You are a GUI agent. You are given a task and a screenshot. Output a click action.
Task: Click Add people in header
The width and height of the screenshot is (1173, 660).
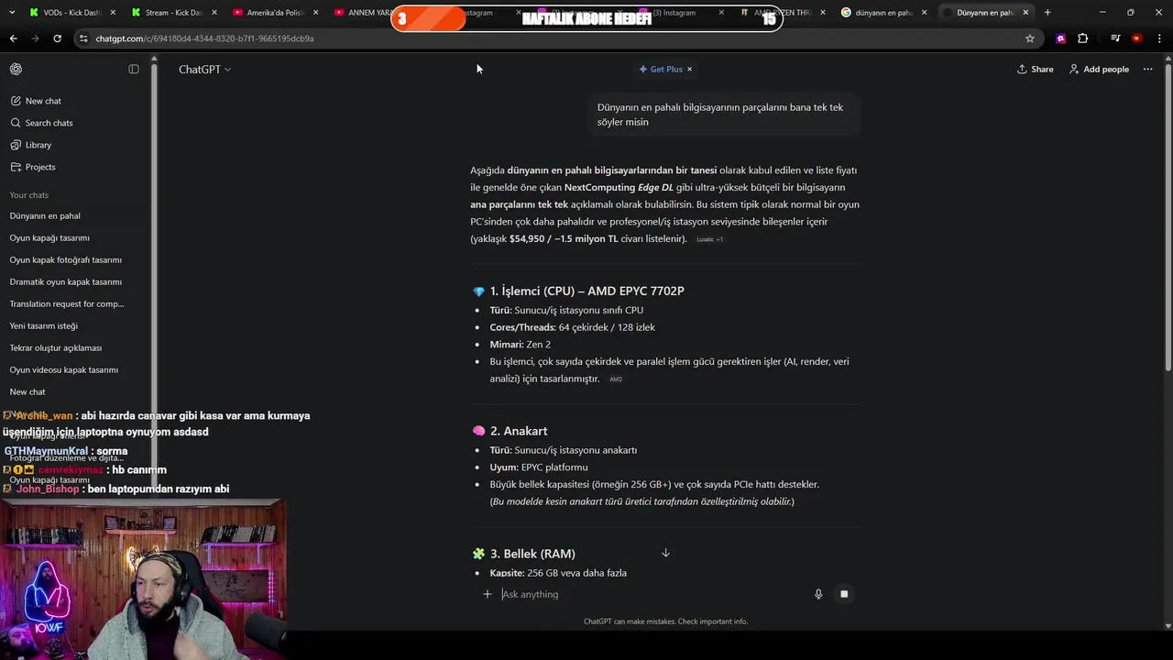[x=1099, y=69]
